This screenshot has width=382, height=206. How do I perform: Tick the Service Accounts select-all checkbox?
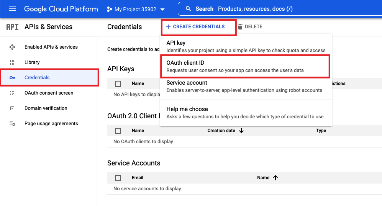pos(118,178)
